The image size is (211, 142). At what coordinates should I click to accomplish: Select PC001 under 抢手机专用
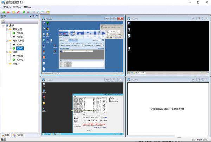pos(20,44)
